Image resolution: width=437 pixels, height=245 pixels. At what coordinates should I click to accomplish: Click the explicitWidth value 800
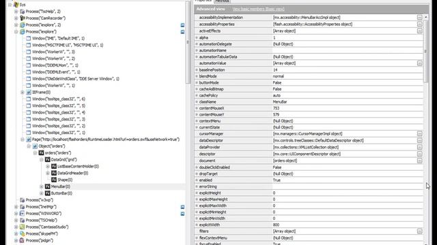pos(276,225)
